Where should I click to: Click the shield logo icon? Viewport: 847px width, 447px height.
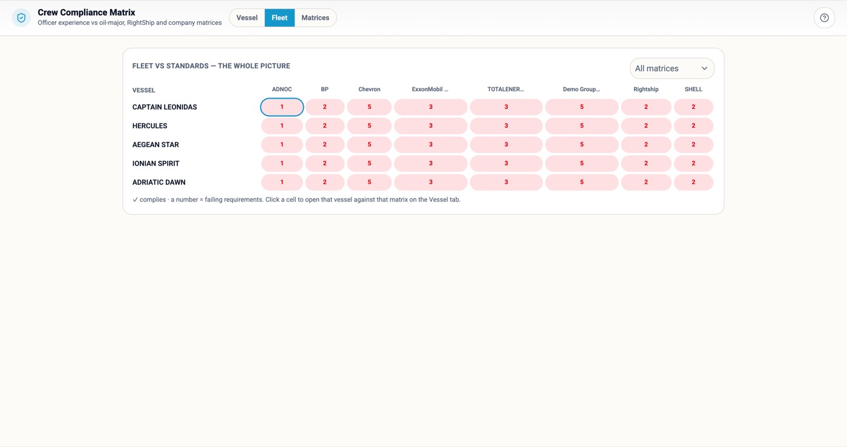click(21, 18)
